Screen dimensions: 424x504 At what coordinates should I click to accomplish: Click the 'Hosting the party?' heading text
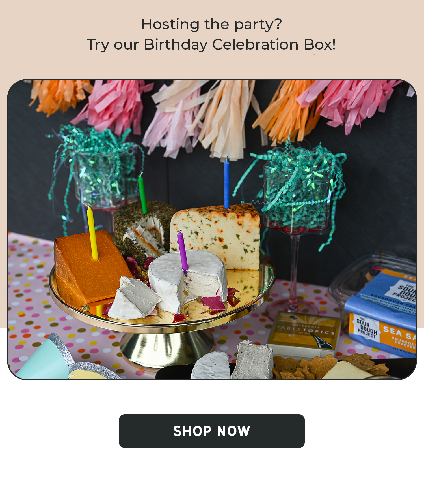coord(211,24)
